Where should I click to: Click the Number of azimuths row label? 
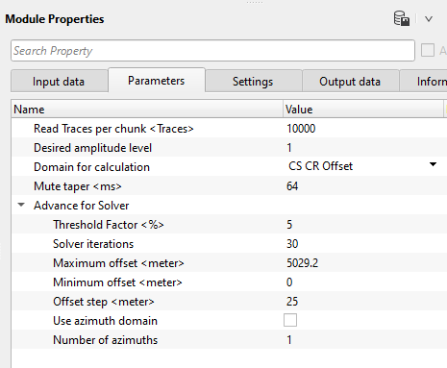coord(106,340)
